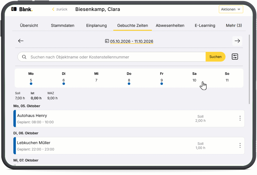Click Geplant: 22:00 - 23:00 text

pyautogui.click(x=36, y=149)
